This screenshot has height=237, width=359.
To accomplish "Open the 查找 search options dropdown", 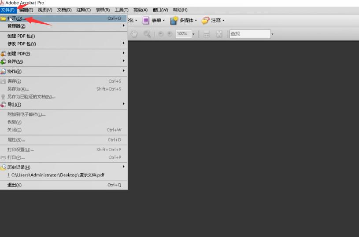I will point(273,34).
